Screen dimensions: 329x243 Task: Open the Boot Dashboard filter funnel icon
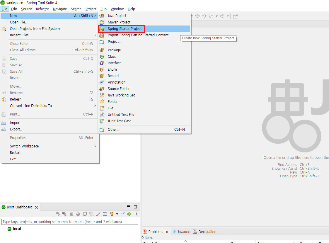[123, 214]
